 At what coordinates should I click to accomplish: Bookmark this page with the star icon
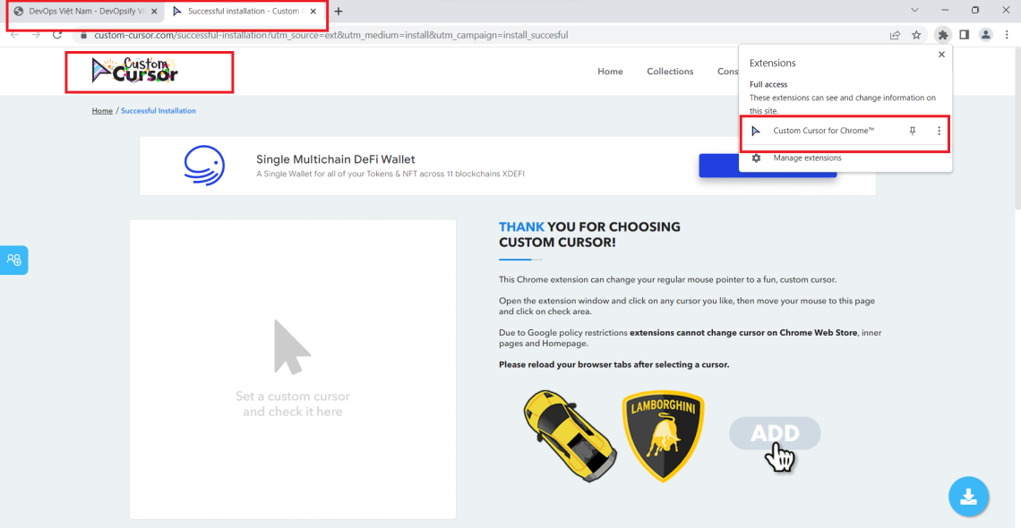coord(916,35)
